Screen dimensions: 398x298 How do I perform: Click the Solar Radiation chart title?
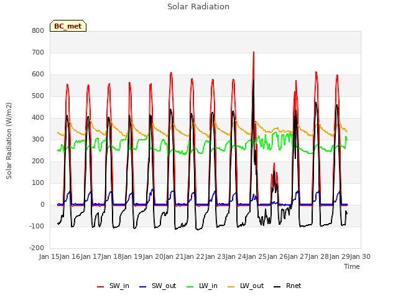[x=198, y=7]
